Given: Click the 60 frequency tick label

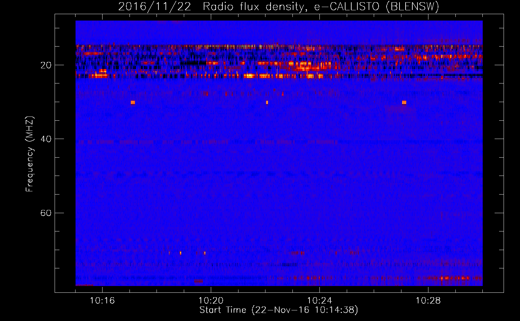Looking at the screenshot, I should coord(46,213).
